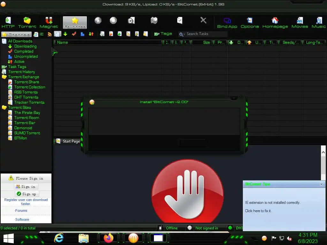Image resolution: width=327 pixels, height=245 pixels.
Task: Open RSS Torrents from filter bar
Action: 128,34
